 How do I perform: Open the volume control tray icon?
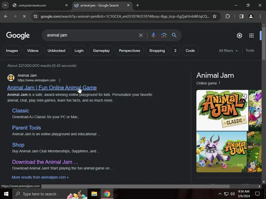[x=232, y=194]
